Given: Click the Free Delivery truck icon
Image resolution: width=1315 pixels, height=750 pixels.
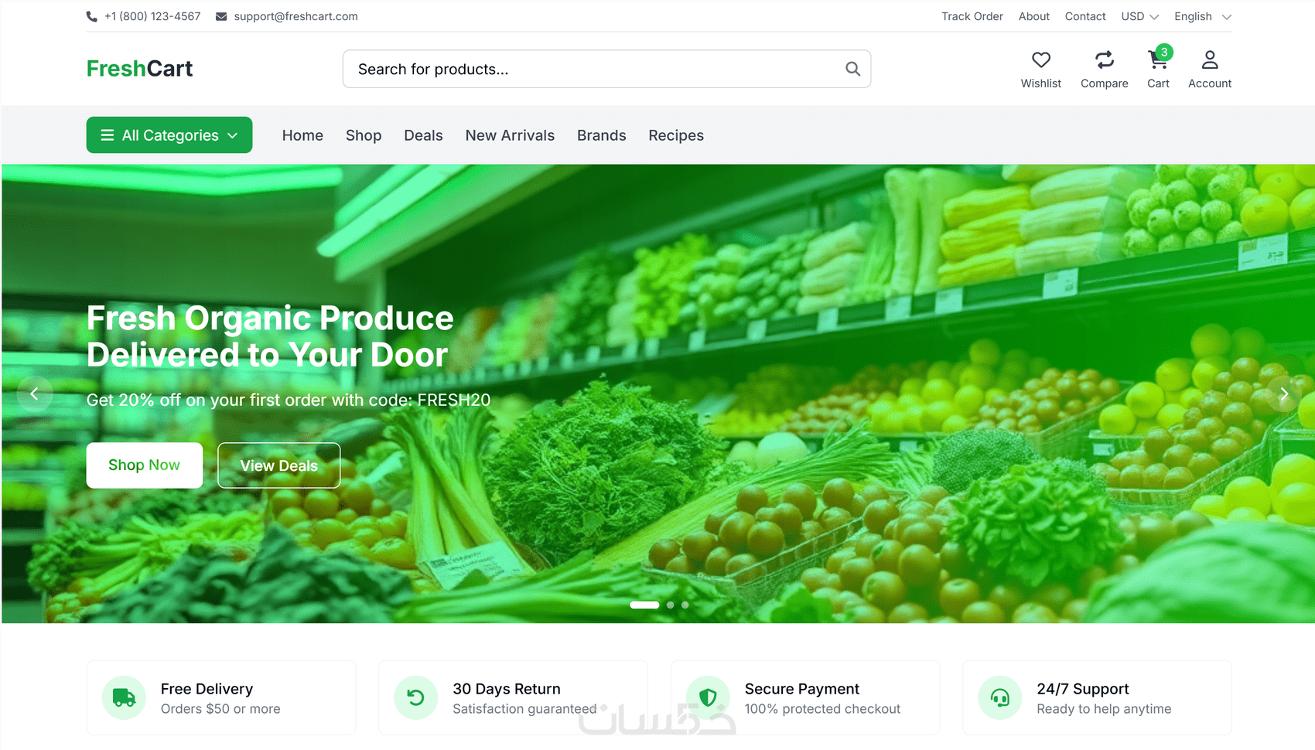Looking at the screenshot, I should (x=124, y=697).
